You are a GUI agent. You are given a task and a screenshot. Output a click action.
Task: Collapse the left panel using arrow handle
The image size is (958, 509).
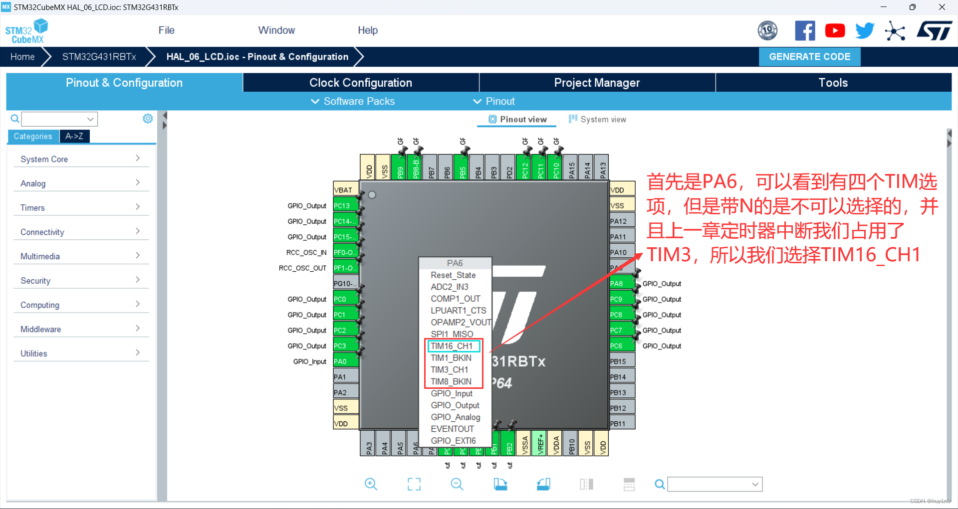click(x=165, y=116)
